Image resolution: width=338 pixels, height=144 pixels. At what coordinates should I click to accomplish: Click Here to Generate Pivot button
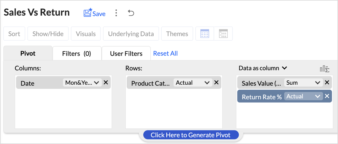[191, 135]
